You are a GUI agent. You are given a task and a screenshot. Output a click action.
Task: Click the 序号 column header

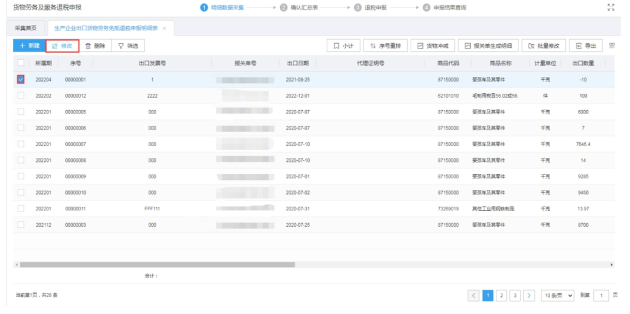point(75,63)
